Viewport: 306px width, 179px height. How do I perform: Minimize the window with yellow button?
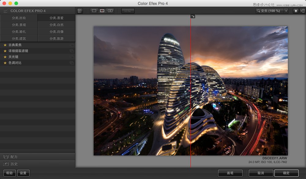coord(10,3)
